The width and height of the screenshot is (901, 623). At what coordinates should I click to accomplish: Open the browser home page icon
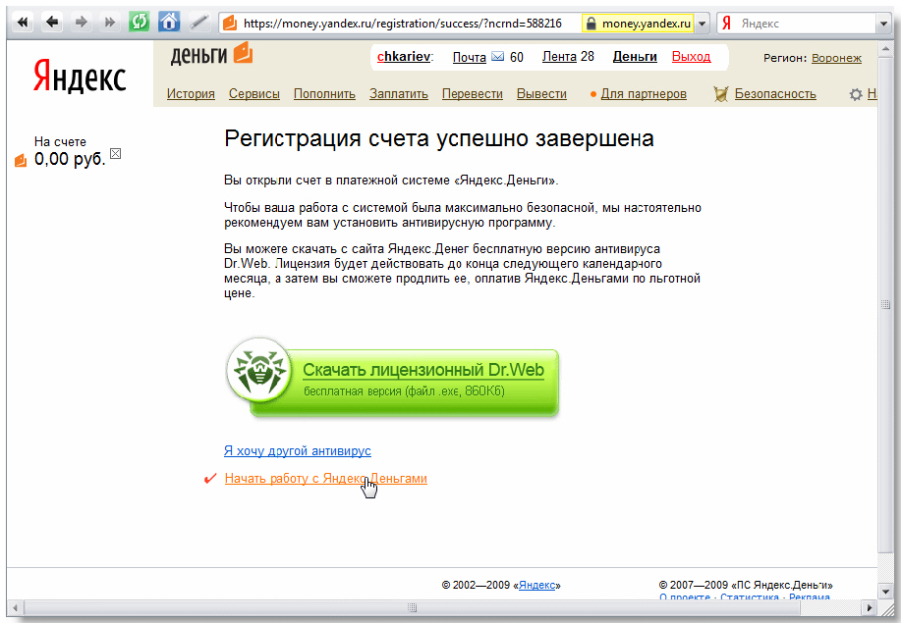(x=169, y=23)
